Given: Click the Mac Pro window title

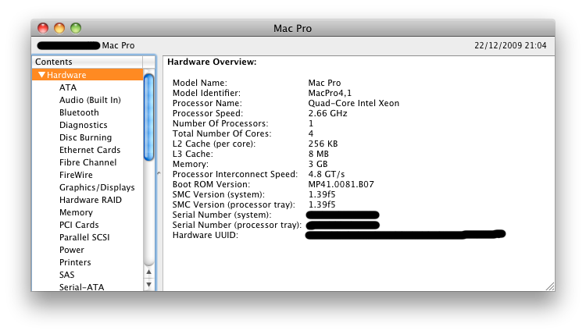Looking at the screenshot, I should [293, 28].
